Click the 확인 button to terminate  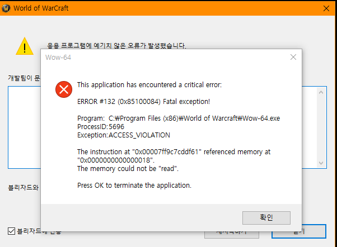[x=266, y=217]
